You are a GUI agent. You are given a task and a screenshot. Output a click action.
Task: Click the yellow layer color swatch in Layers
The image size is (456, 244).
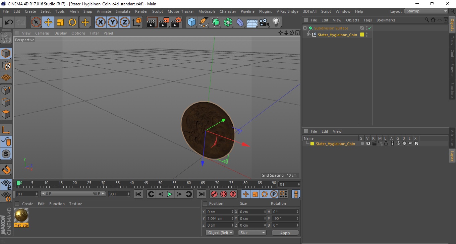(x=312, y=144)
